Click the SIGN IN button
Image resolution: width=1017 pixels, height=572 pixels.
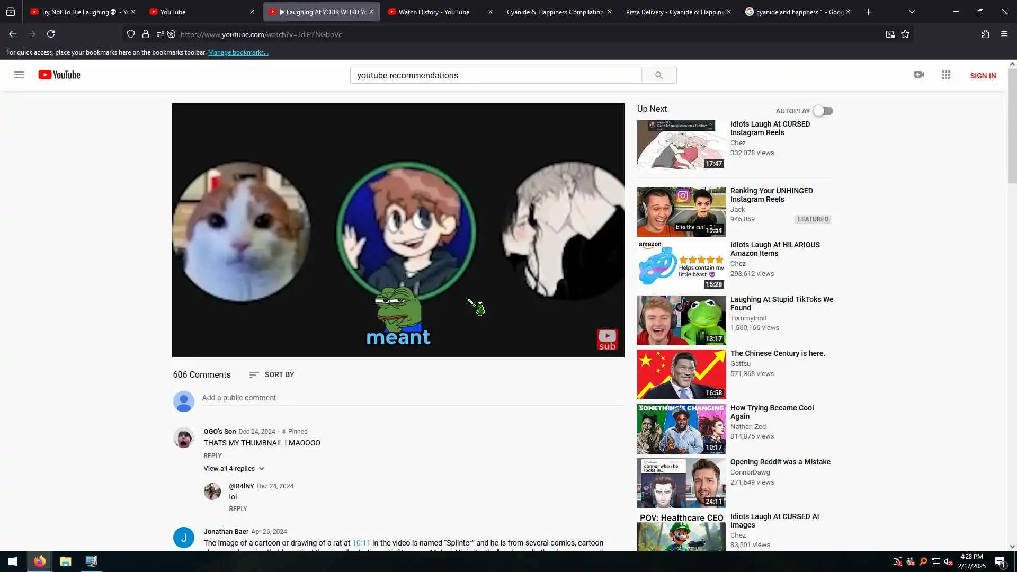(x=983, y=76)
